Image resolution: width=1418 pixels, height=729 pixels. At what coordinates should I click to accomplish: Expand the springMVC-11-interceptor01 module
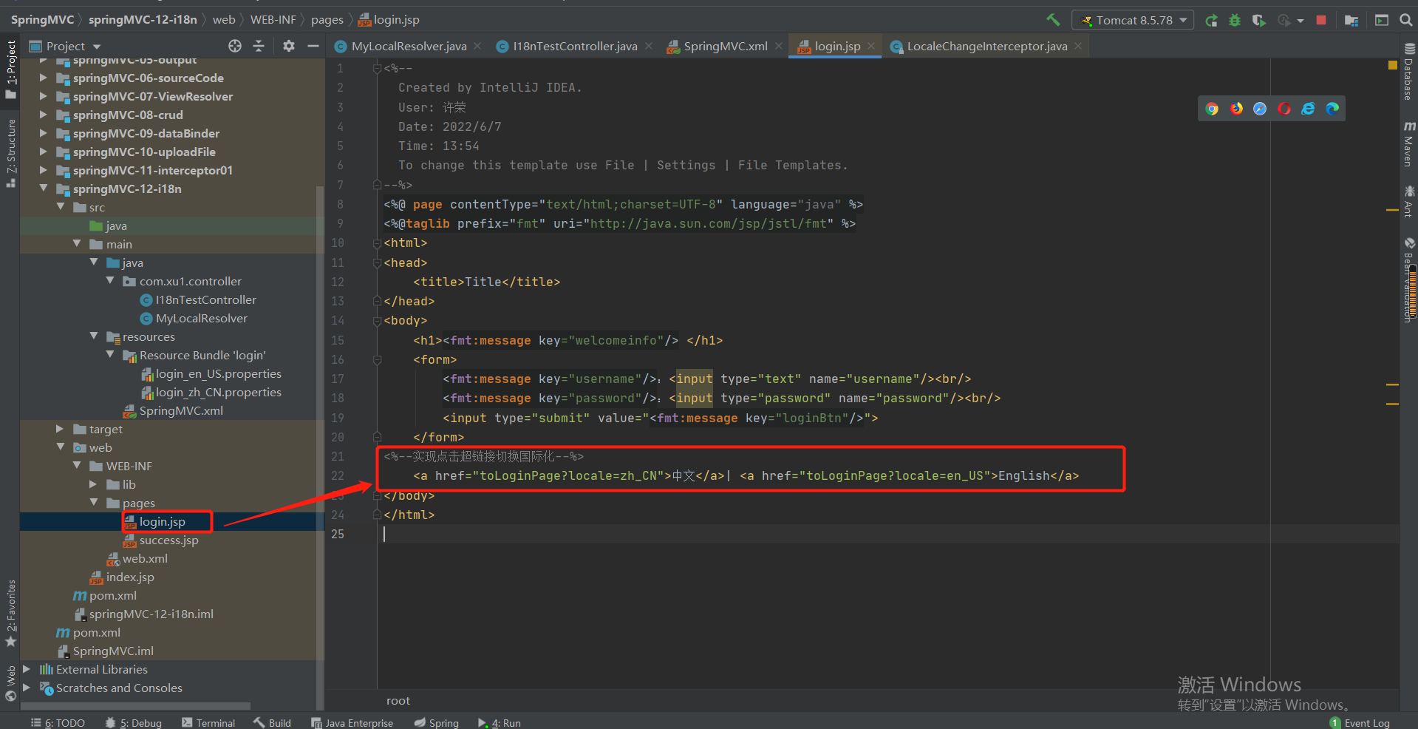[44, 169]
